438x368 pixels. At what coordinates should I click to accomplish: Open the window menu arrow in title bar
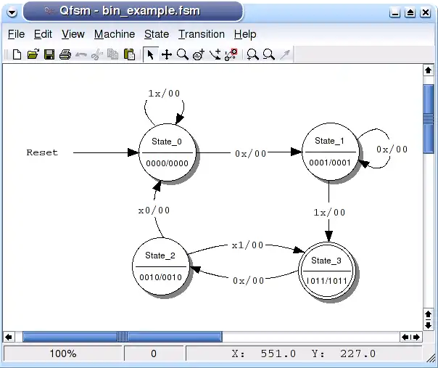point(12,12)
